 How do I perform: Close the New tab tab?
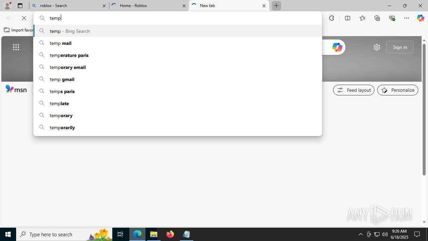(x=264, y=6)
